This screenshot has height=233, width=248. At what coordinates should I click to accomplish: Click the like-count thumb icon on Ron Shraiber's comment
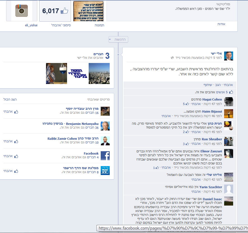[187, 144]
